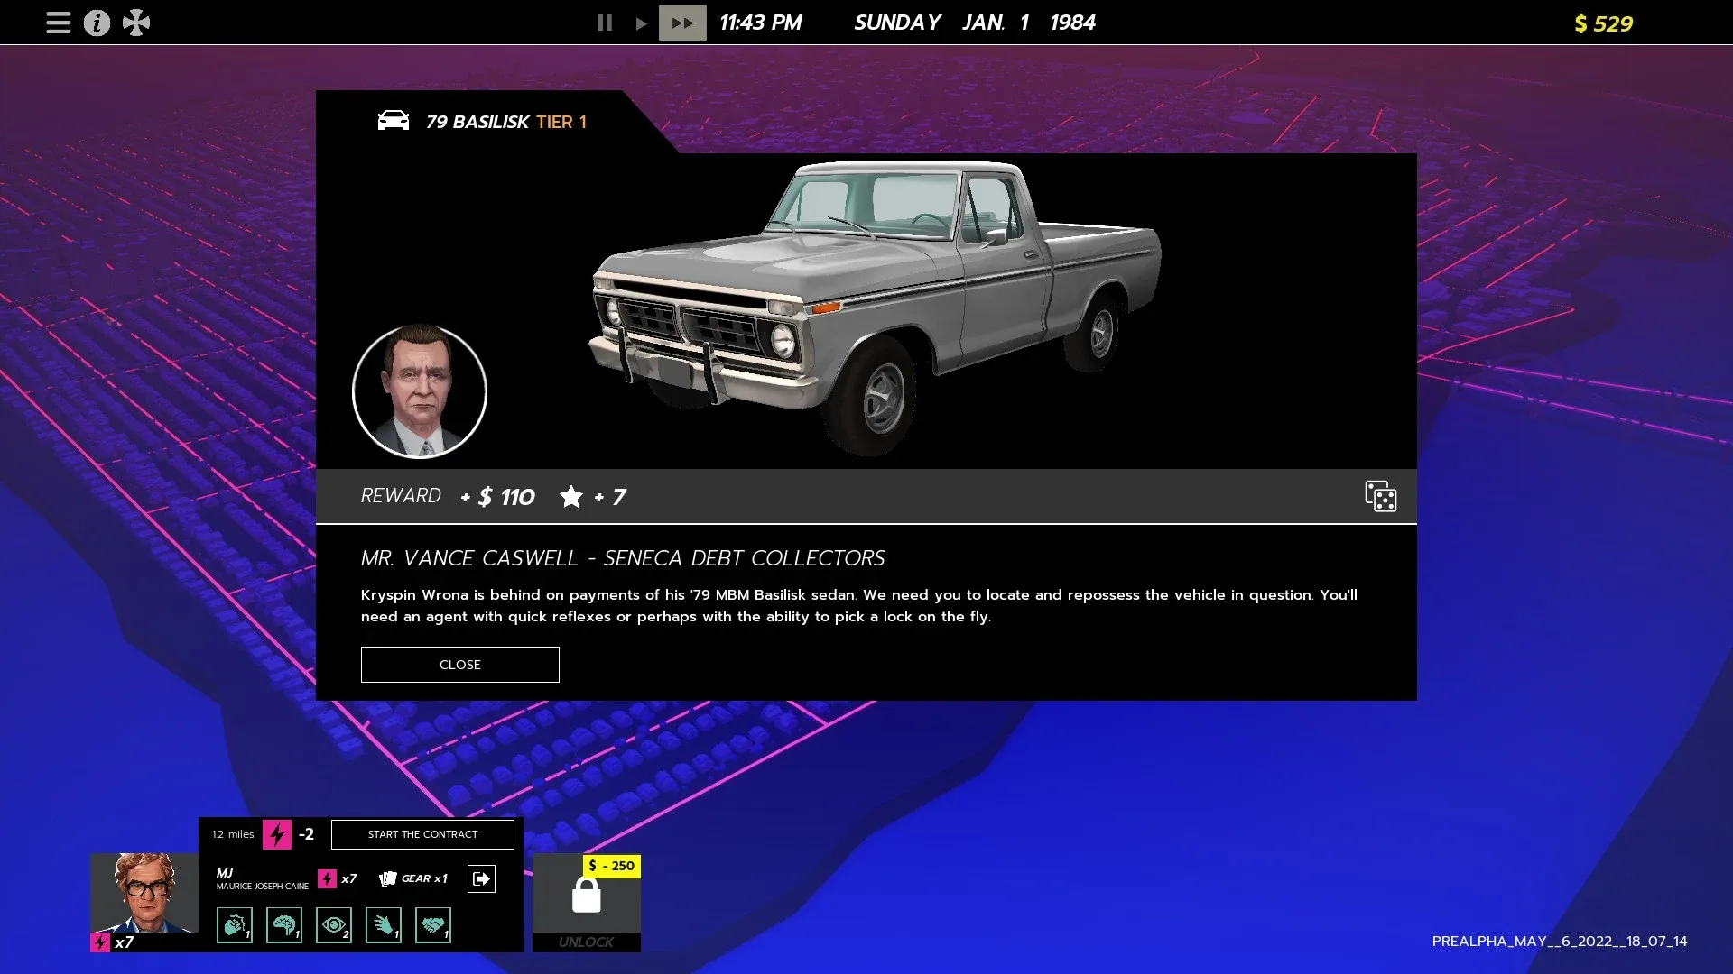This screenshot has width=1733, height=974.
Task: Click the Gear x1 cards indicator
Action: (413, 878)
